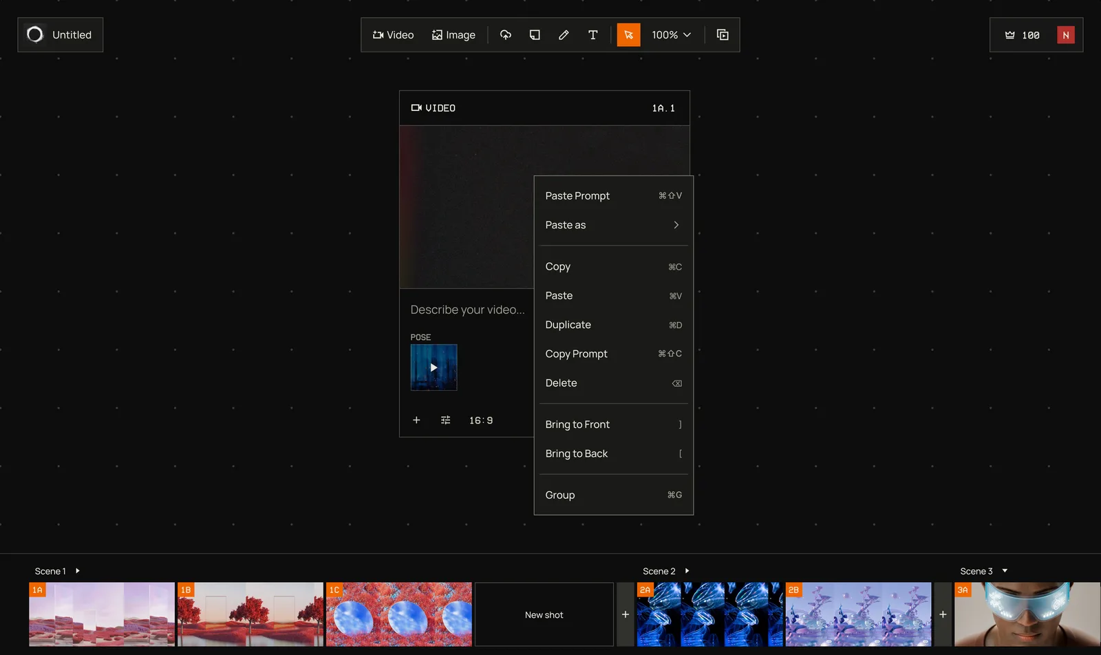Select the Video tool in toolbar
Image resolution: width=1101 pixels, height=655 pixels.
tap(393, 35)
